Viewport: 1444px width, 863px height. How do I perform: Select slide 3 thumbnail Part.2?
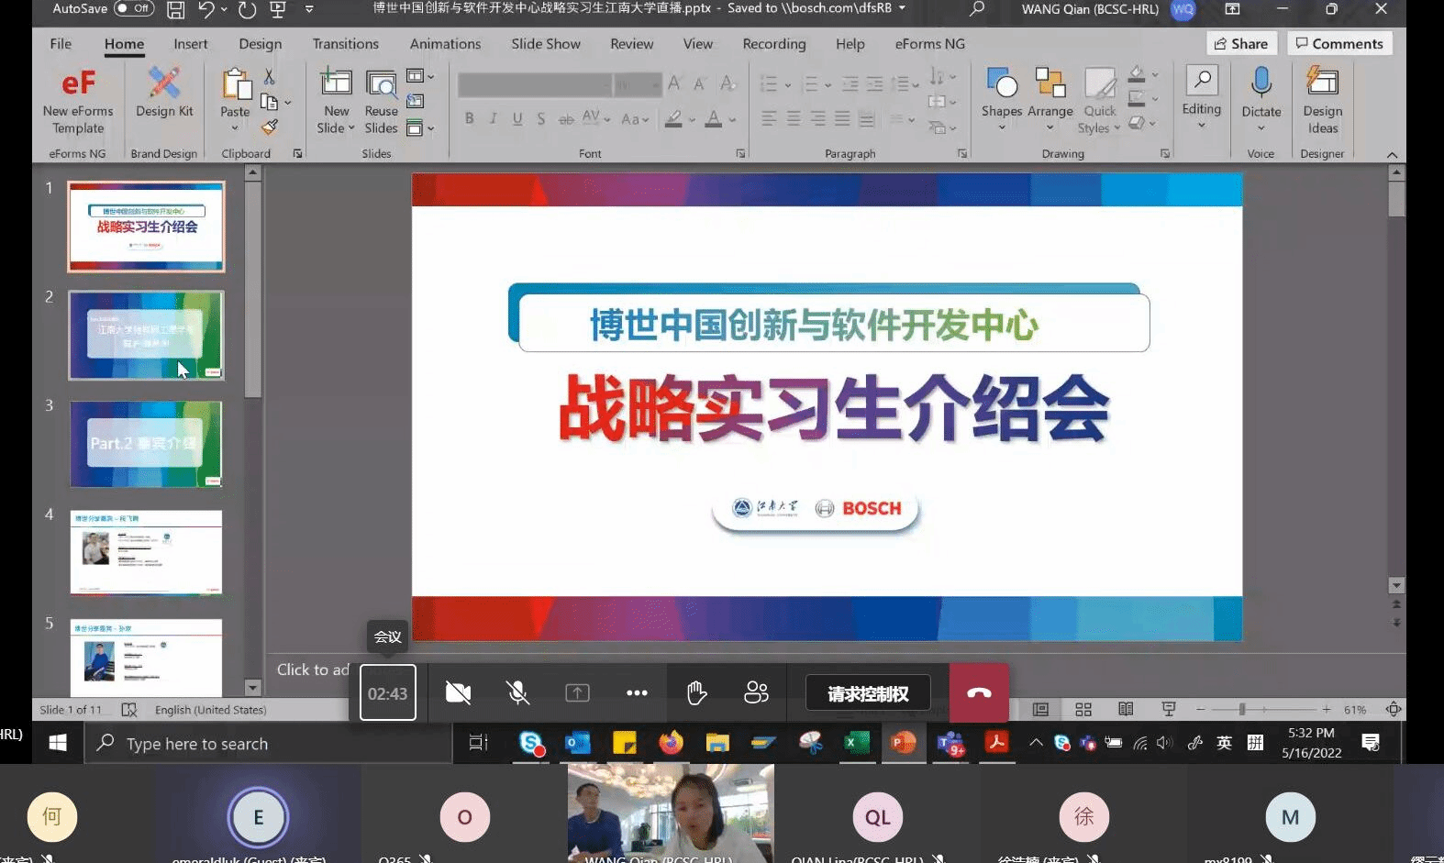(x=146, y=444)
